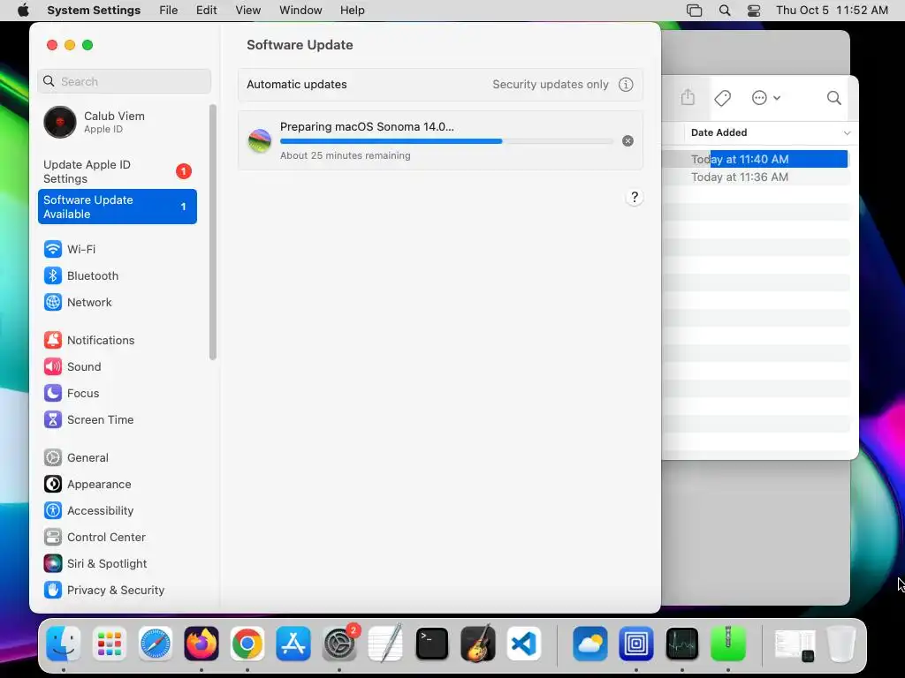Click the help question mark button
This screenshot has width=905, height=678.
pos(635,197)
